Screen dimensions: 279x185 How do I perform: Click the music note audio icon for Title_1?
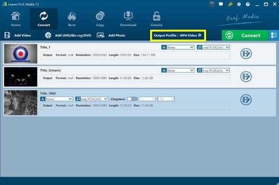(199, 47)
